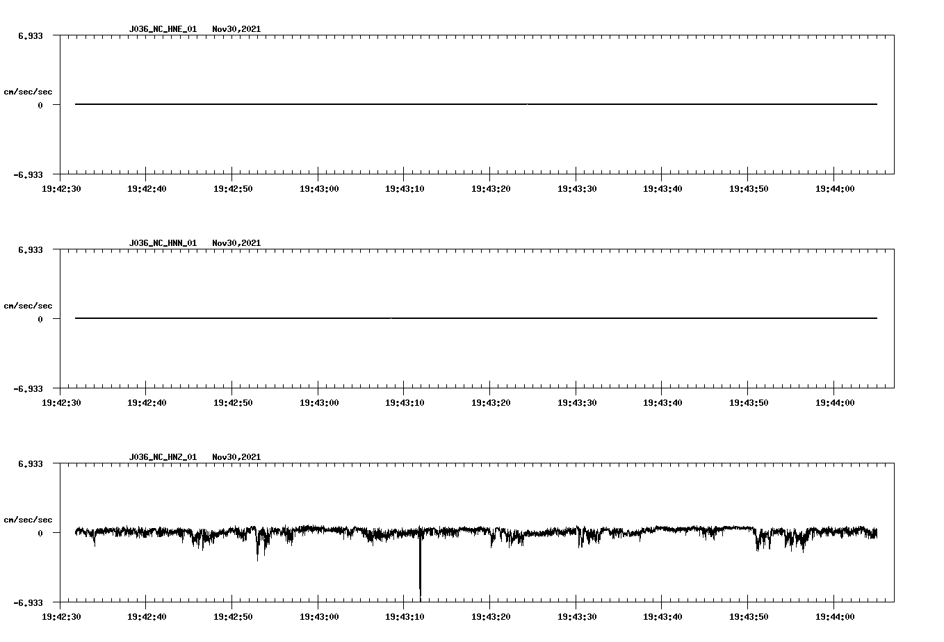This screenshot has height=642, width=944.
Task: Click the -6.933 lower limit on HNN axis
Action: 29,389
